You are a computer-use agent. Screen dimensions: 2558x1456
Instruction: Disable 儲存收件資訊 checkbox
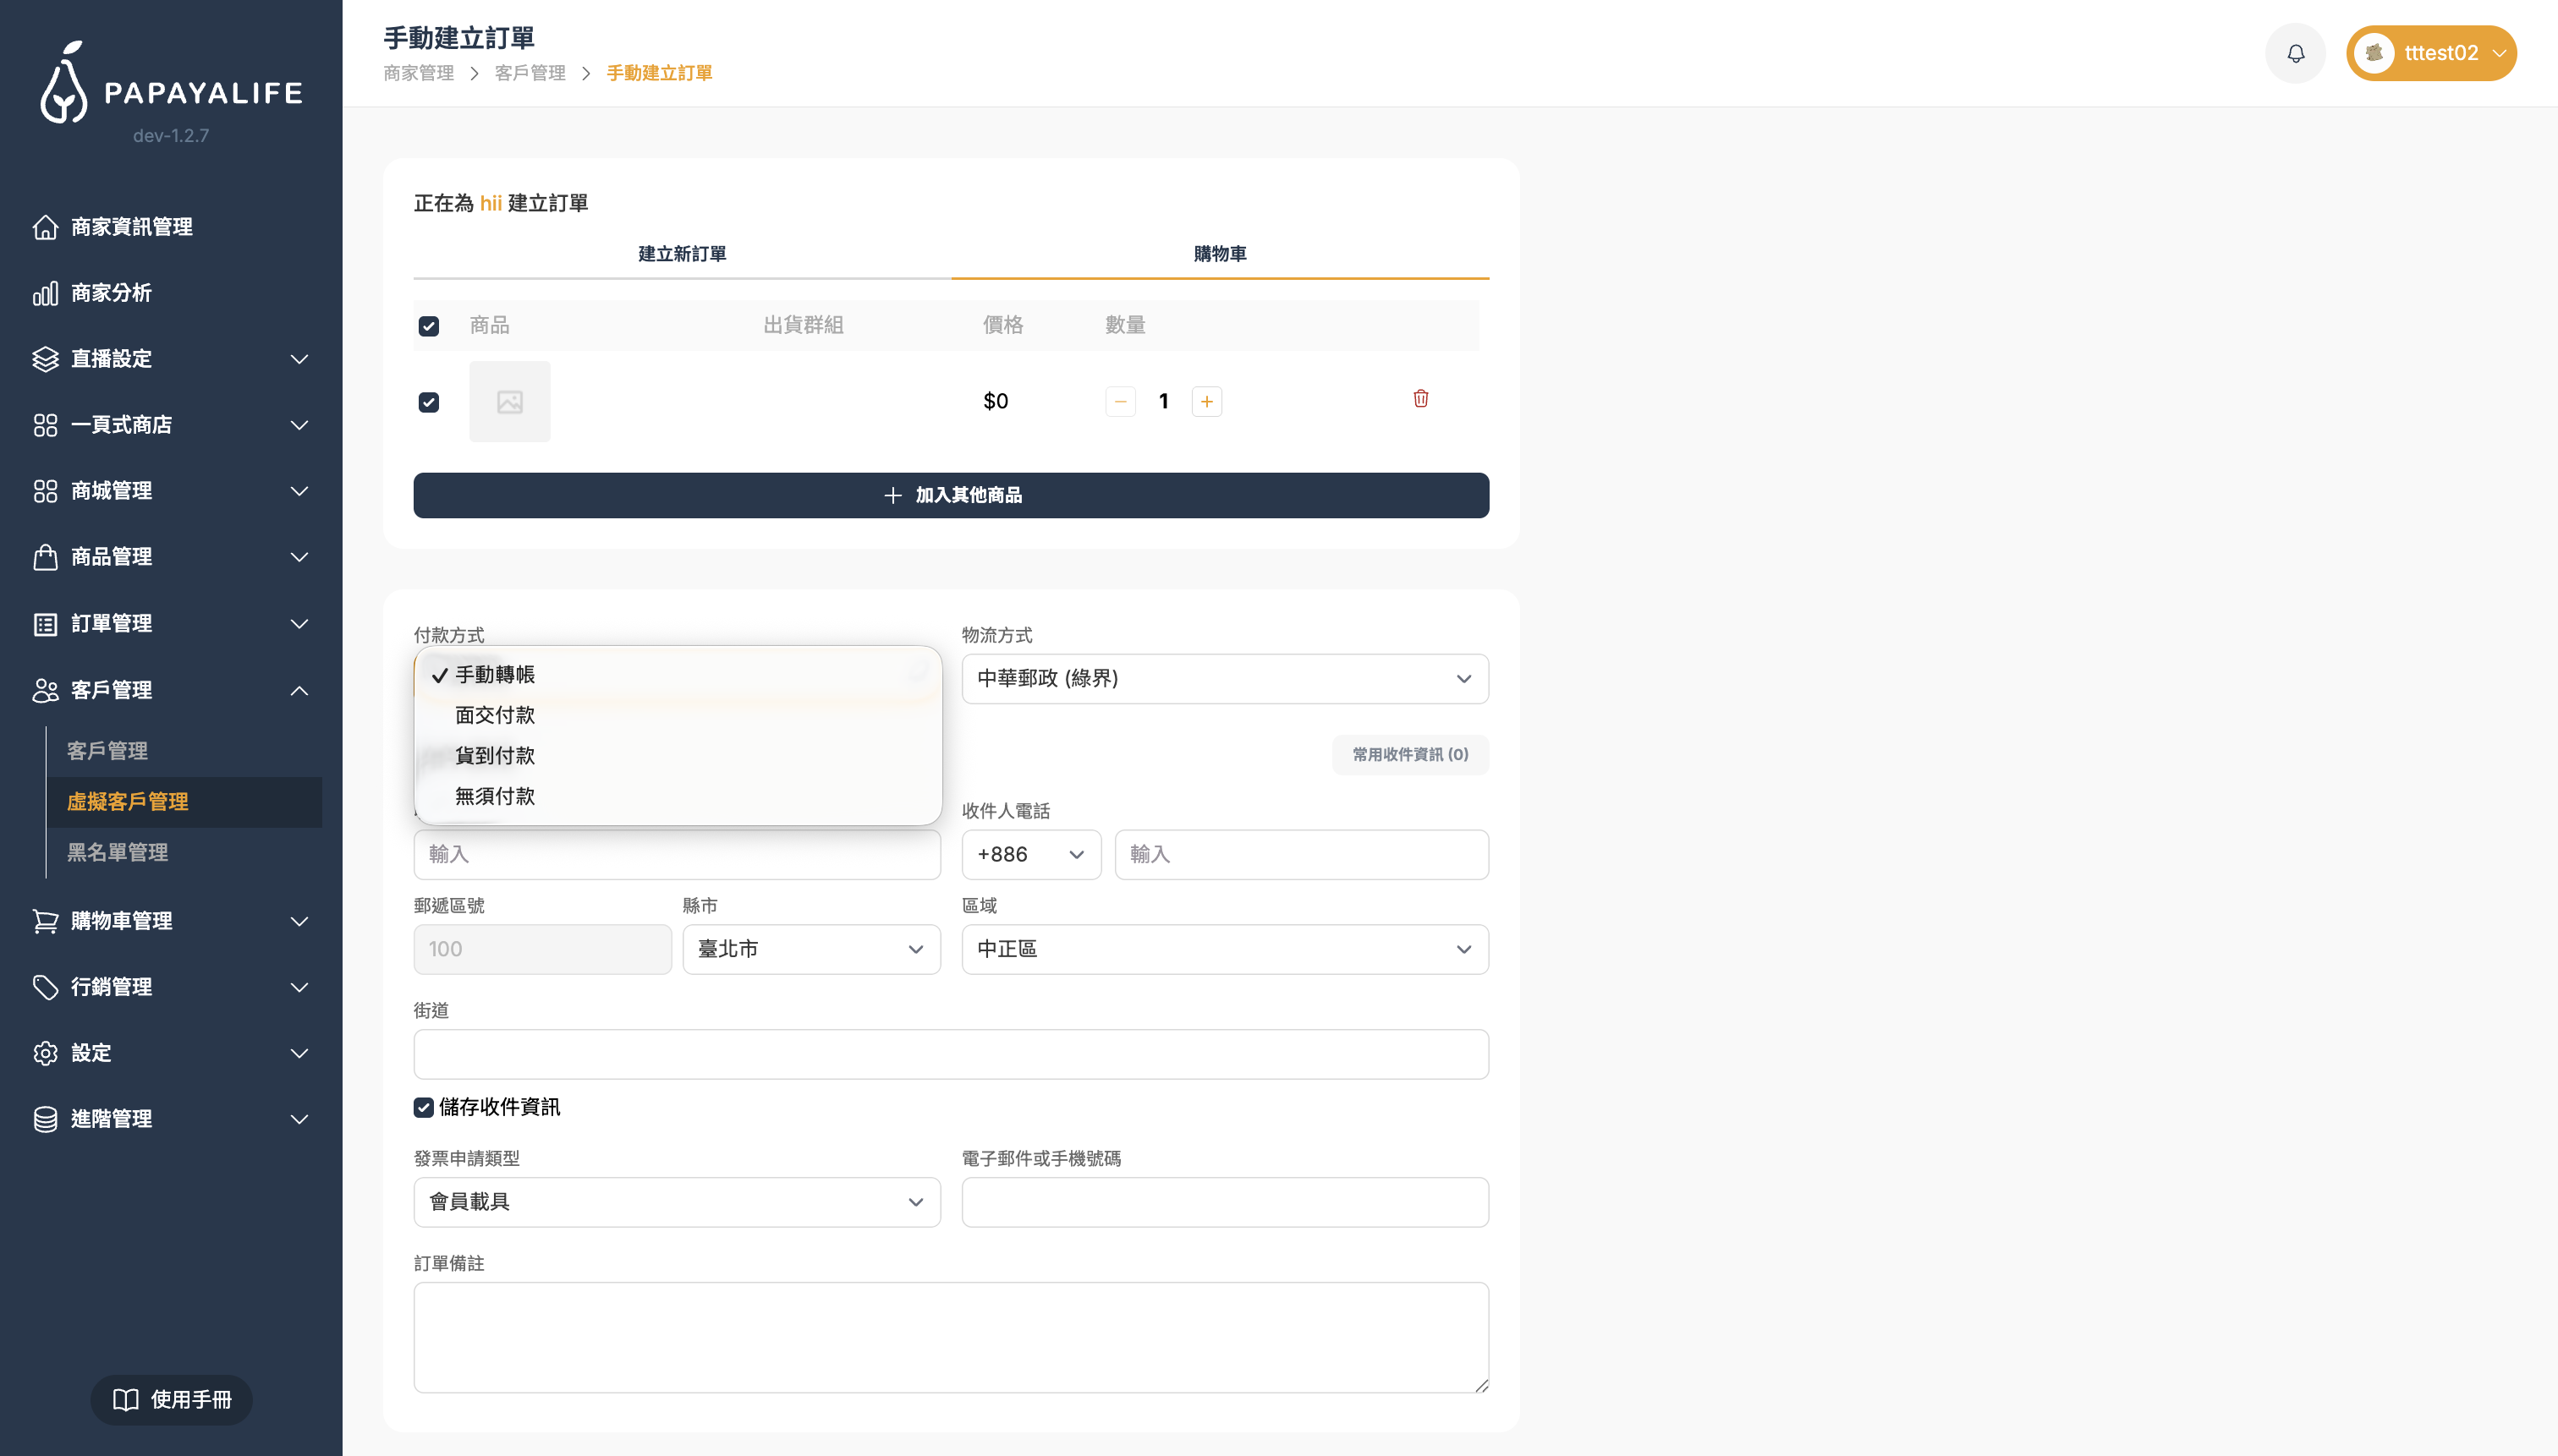(423, 1107)
